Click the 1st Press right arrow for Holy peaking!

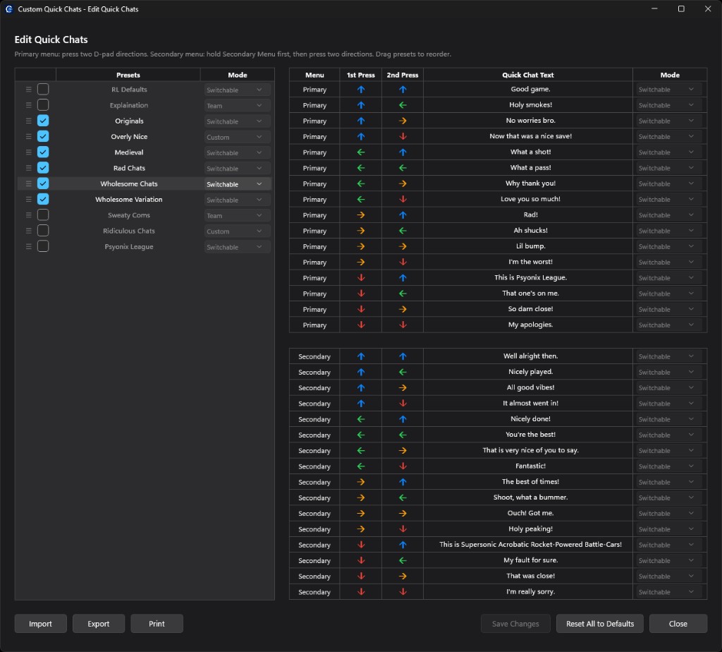tap(361, 529)
